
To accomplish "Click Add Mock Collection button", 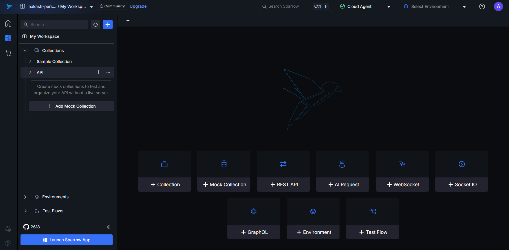I will [71, 106].
